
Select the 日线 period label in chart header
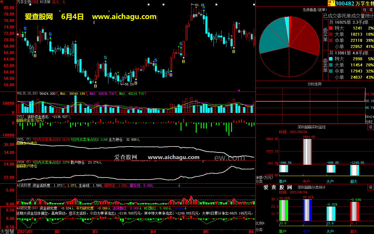[34, 2]
